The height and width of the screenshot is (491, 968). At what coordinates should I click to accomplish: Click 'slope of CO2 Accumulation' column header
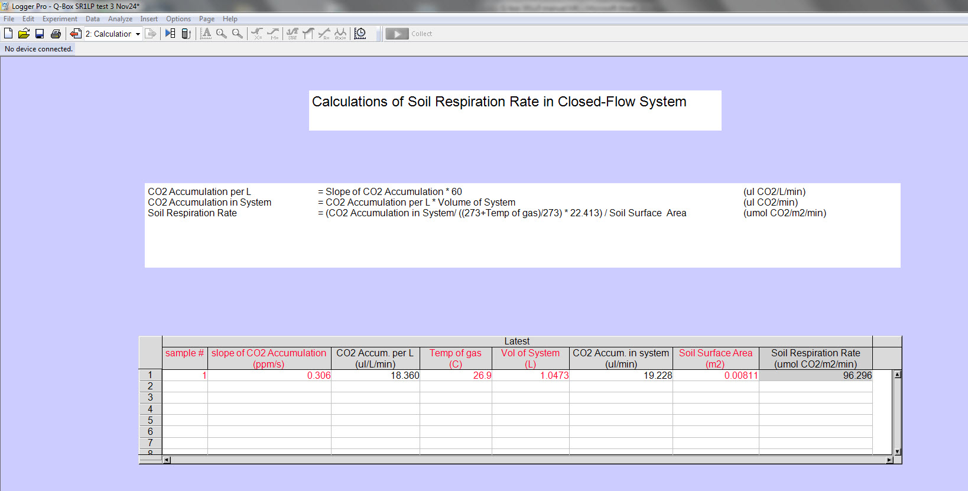(269, 358)
